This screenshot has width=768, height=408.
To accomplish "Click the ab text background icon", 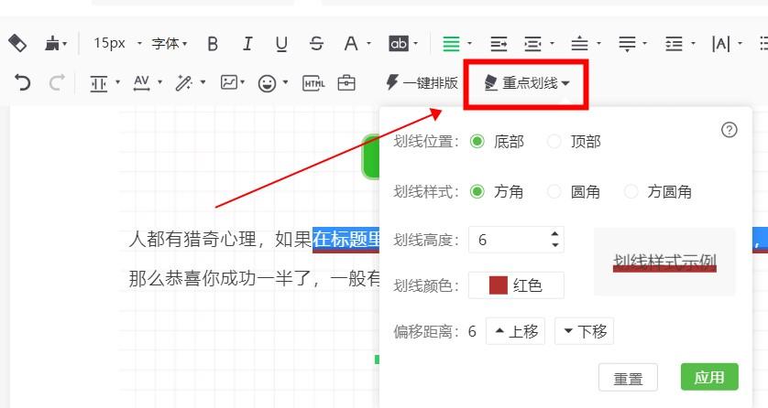I will pos(398,44).
